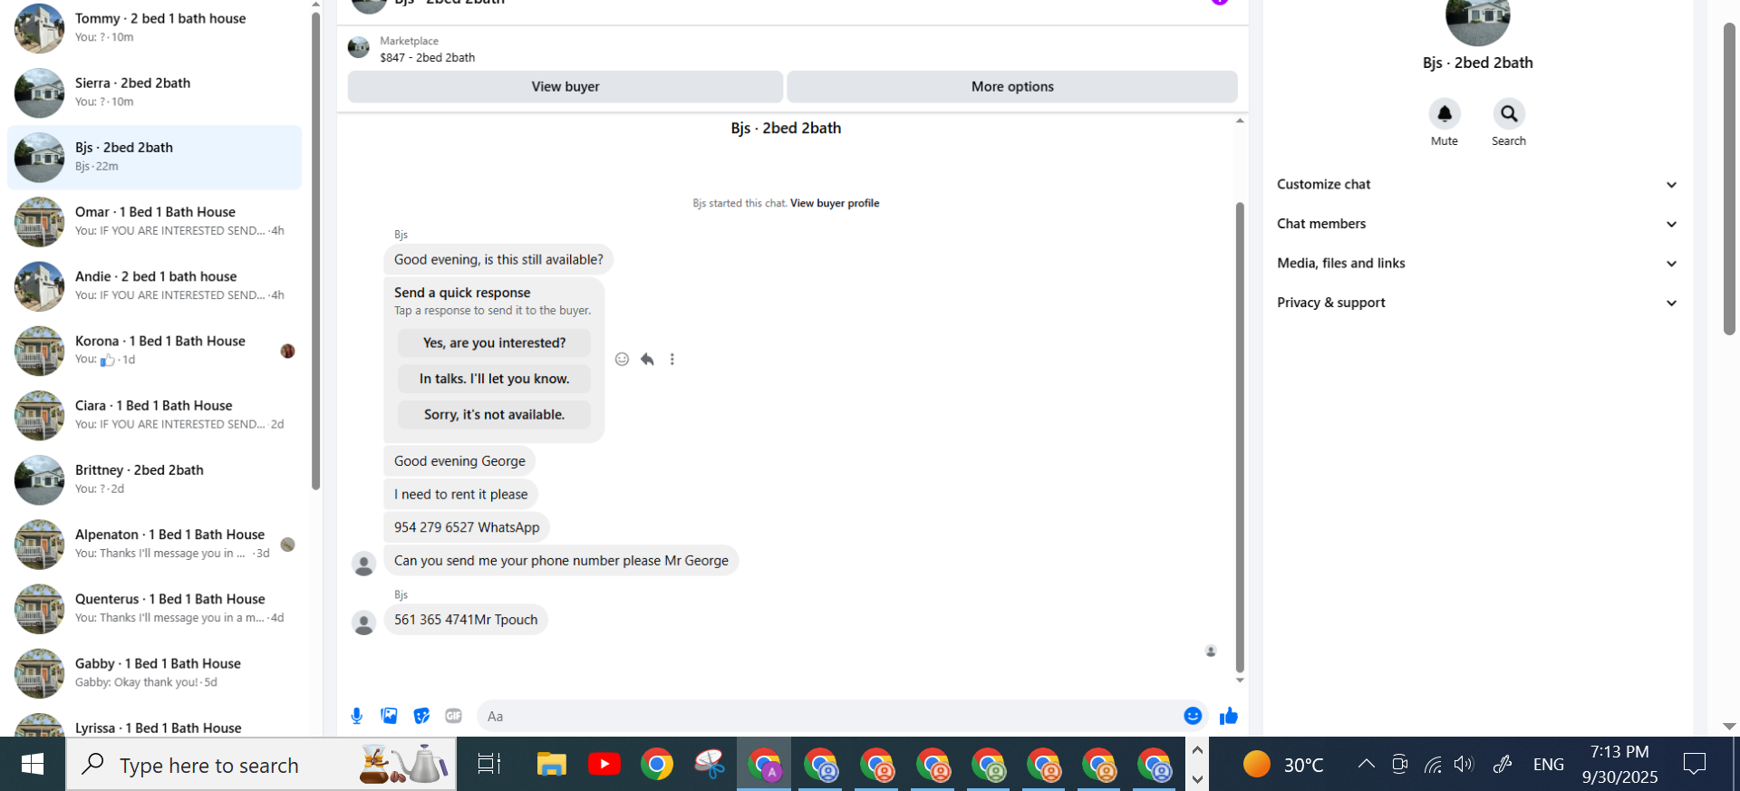Send a thumbs-up like
1740x791 pixels.
pos(1229,716)
